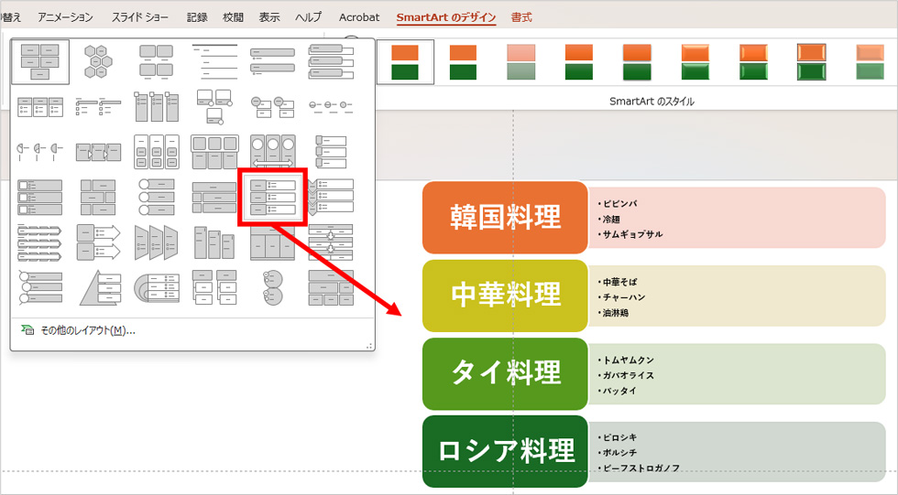Select the first basic block list layout
Image resolution: width=898 pixels, height=495 pixels.
(x=40, y=61)
